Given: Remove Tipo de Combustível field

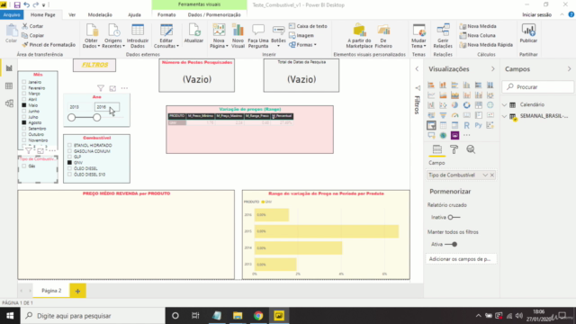Looking at the screenshot, I should point(492,175).
